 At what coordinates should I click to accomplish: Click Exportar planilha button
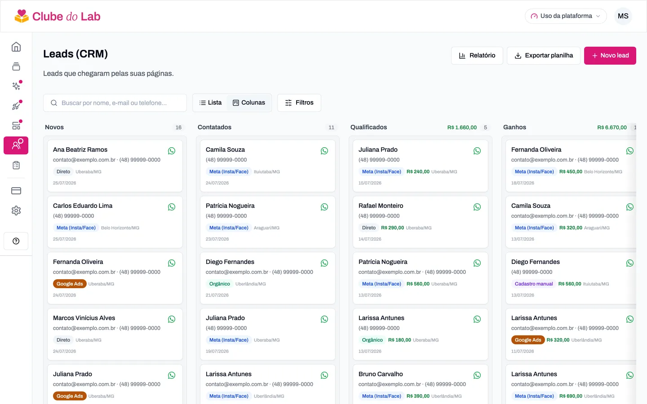click(544, 56)
